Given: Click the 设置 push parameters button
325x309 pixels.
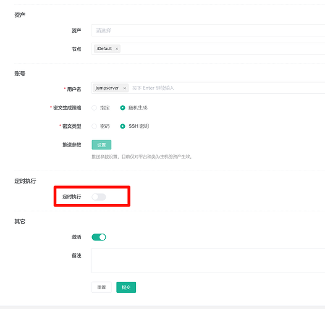Looking at the screenshot, I should 101,145.
